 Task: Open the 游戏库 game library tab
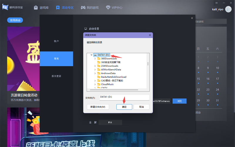click(41, 8)
